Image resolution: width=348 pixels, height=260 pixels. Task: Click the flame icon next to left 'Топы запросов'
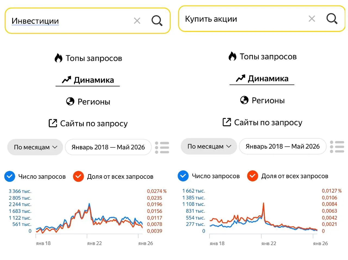[58, 58]
